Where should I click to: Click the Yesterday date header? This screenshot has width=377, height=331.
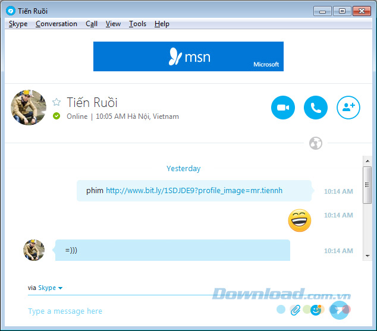[184, 168]
